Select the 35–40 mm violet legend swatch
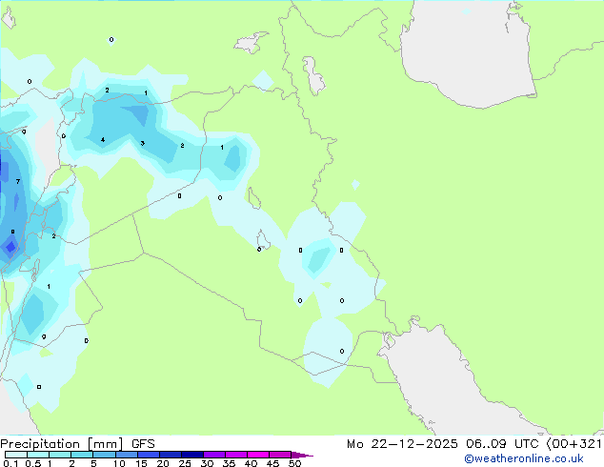The width and height of the screenshot is (604, 467). (x=235, y=455)
